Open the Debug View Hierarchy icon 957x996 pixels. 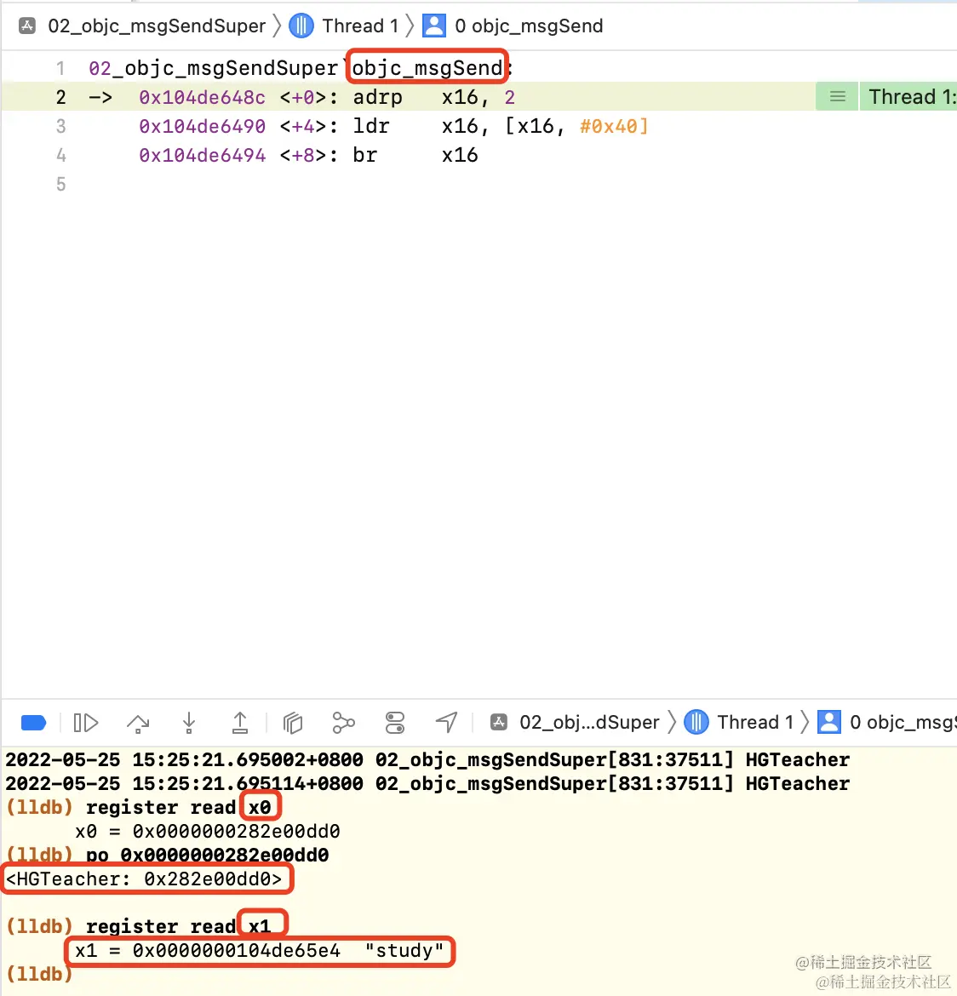[292, 723]
